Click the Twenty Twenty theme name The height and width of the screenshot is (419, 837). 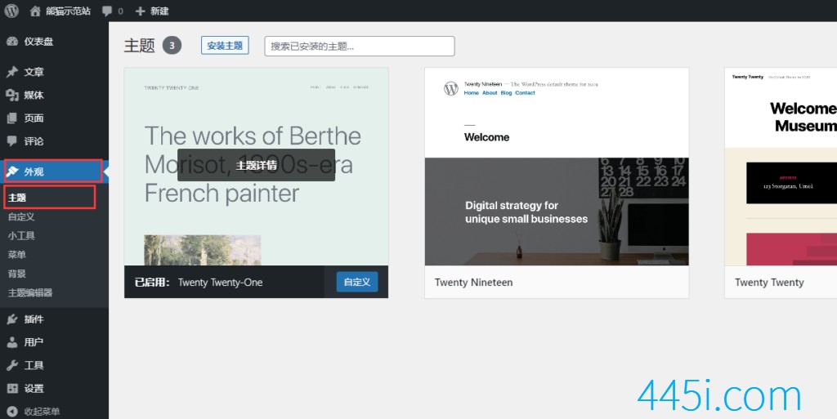[769, 283]
